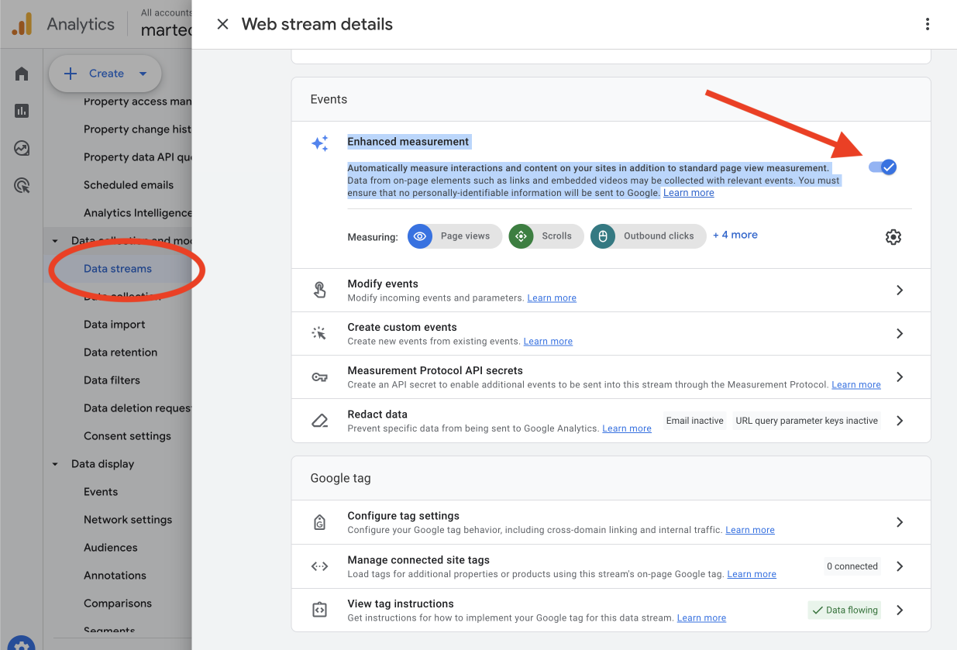Close the Web stream details panel
This screenshot has height=650, width=957.
[222, 24]
